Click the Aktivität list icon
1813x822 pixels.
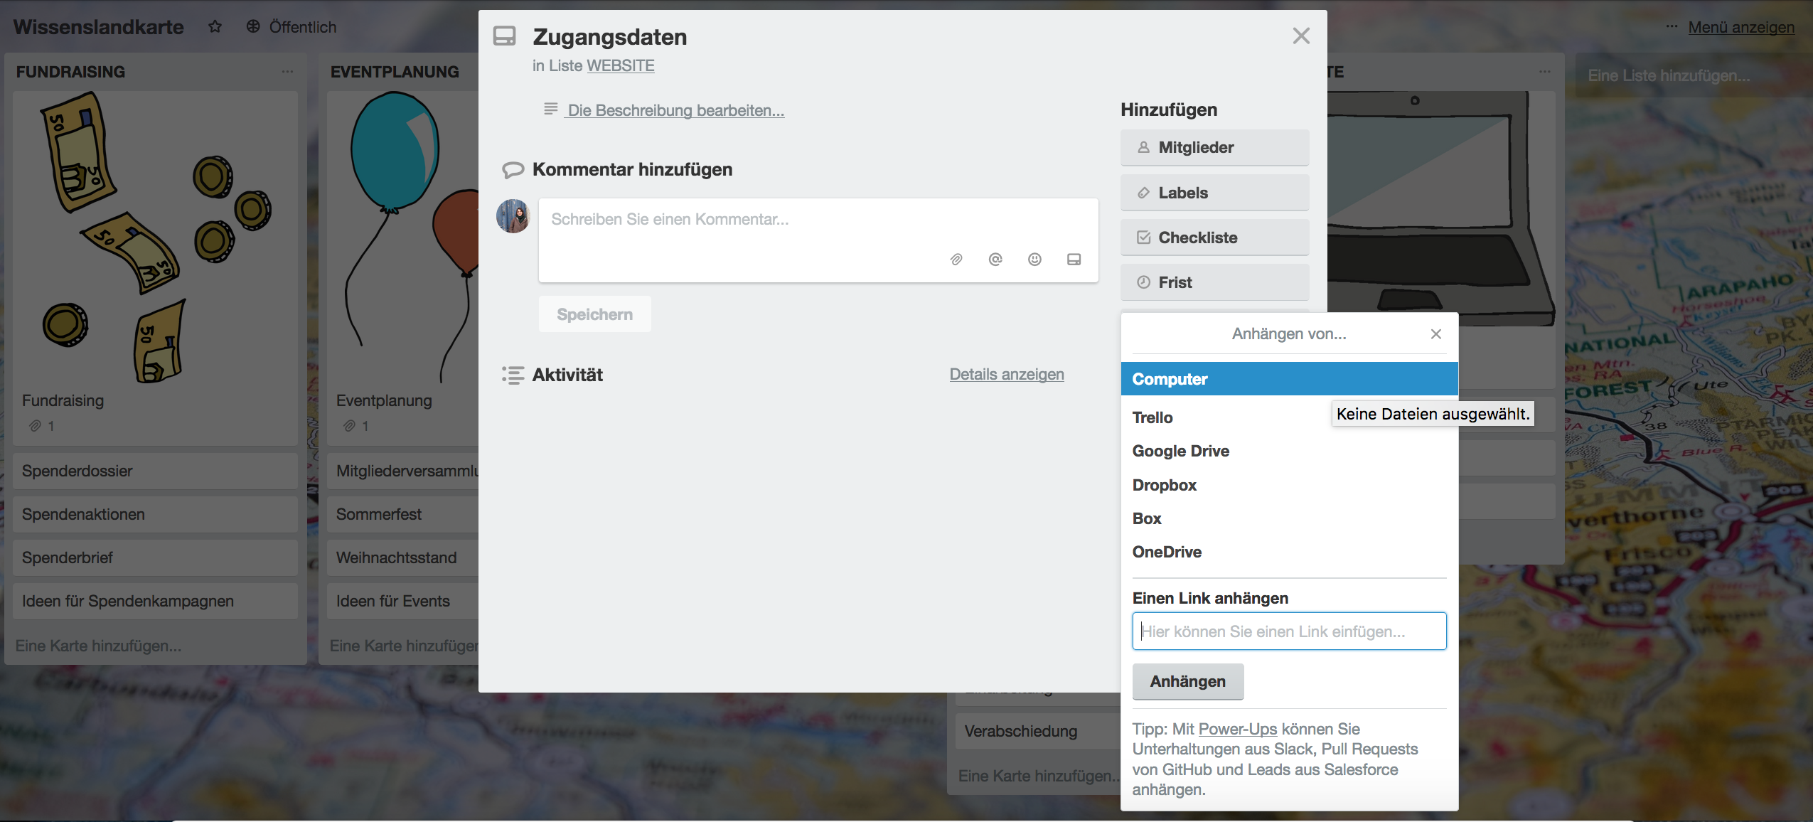point(513,375)
